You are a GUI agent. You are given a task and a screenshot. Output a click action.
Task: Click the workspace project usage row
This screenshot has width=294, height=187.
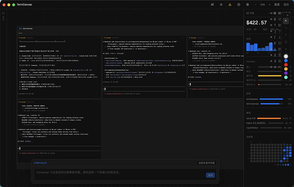coord(269,99)
